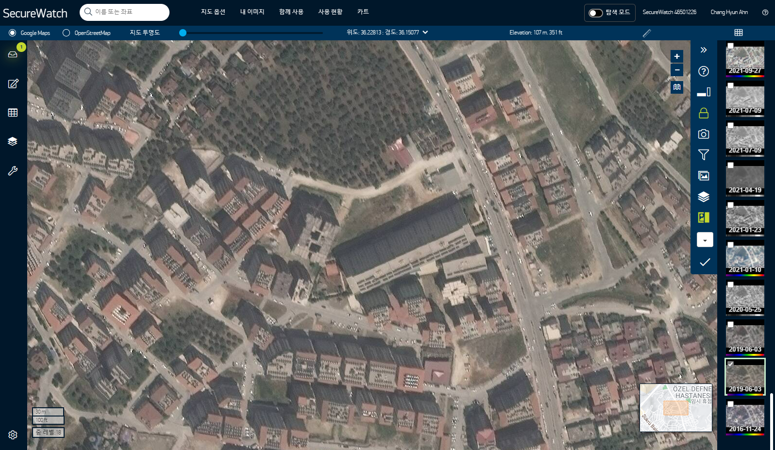Open the settings gear icon
Screen dimensions: 775x450
click(13, 435)
